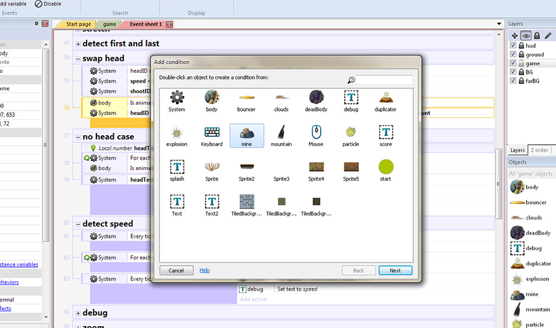Toggle the farBG layer checkbox
This screenshot has height=328, width=556.
tap(512, 81)
